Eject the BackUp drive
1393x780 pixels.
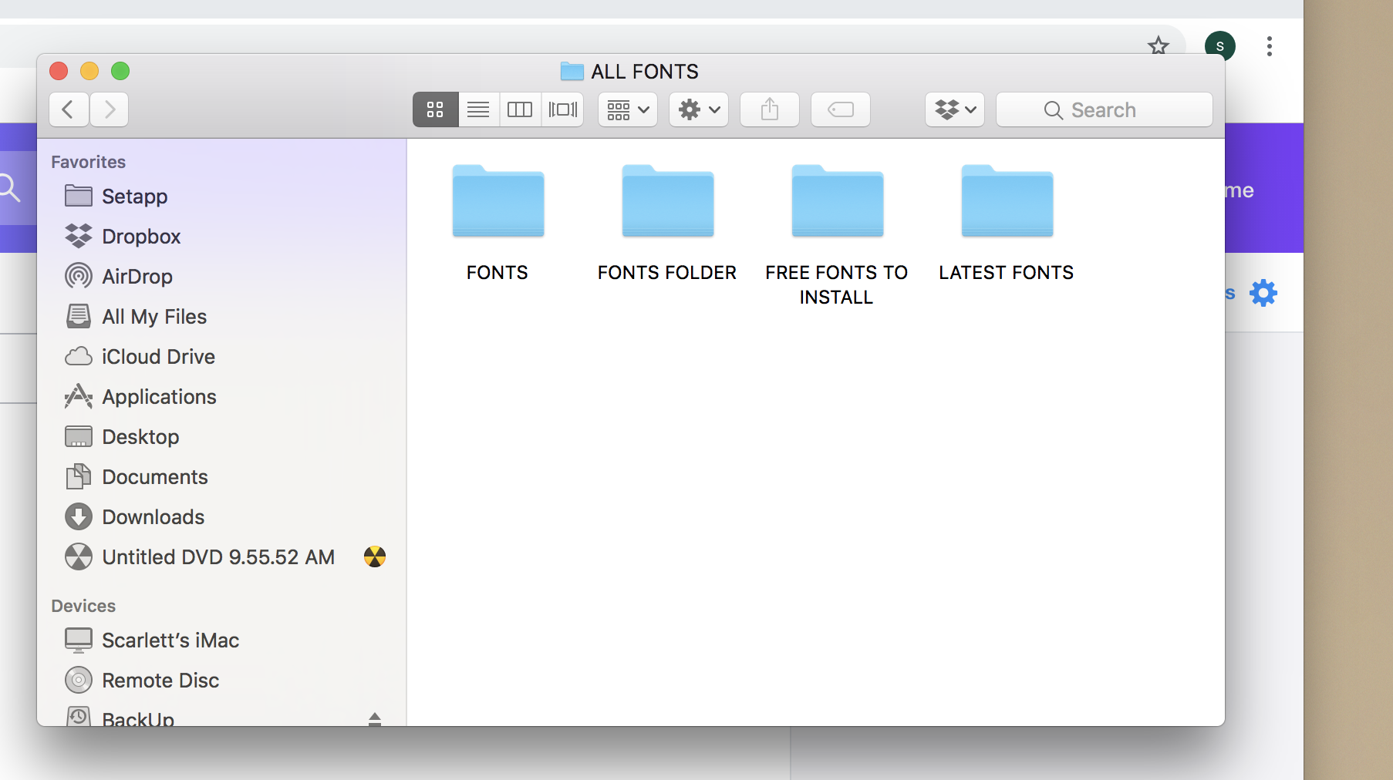point(375,718)
